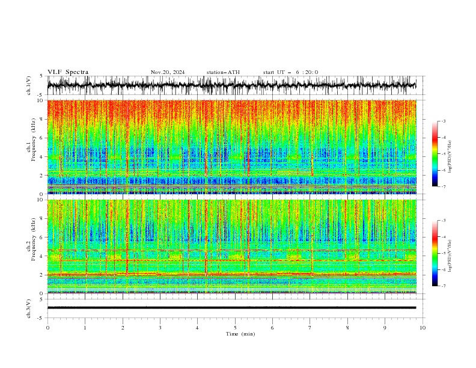The width and height of the screenshot is (476, 368).
Task: Click inside the ch.1 spectrogram panel
Action: (231, 147)
